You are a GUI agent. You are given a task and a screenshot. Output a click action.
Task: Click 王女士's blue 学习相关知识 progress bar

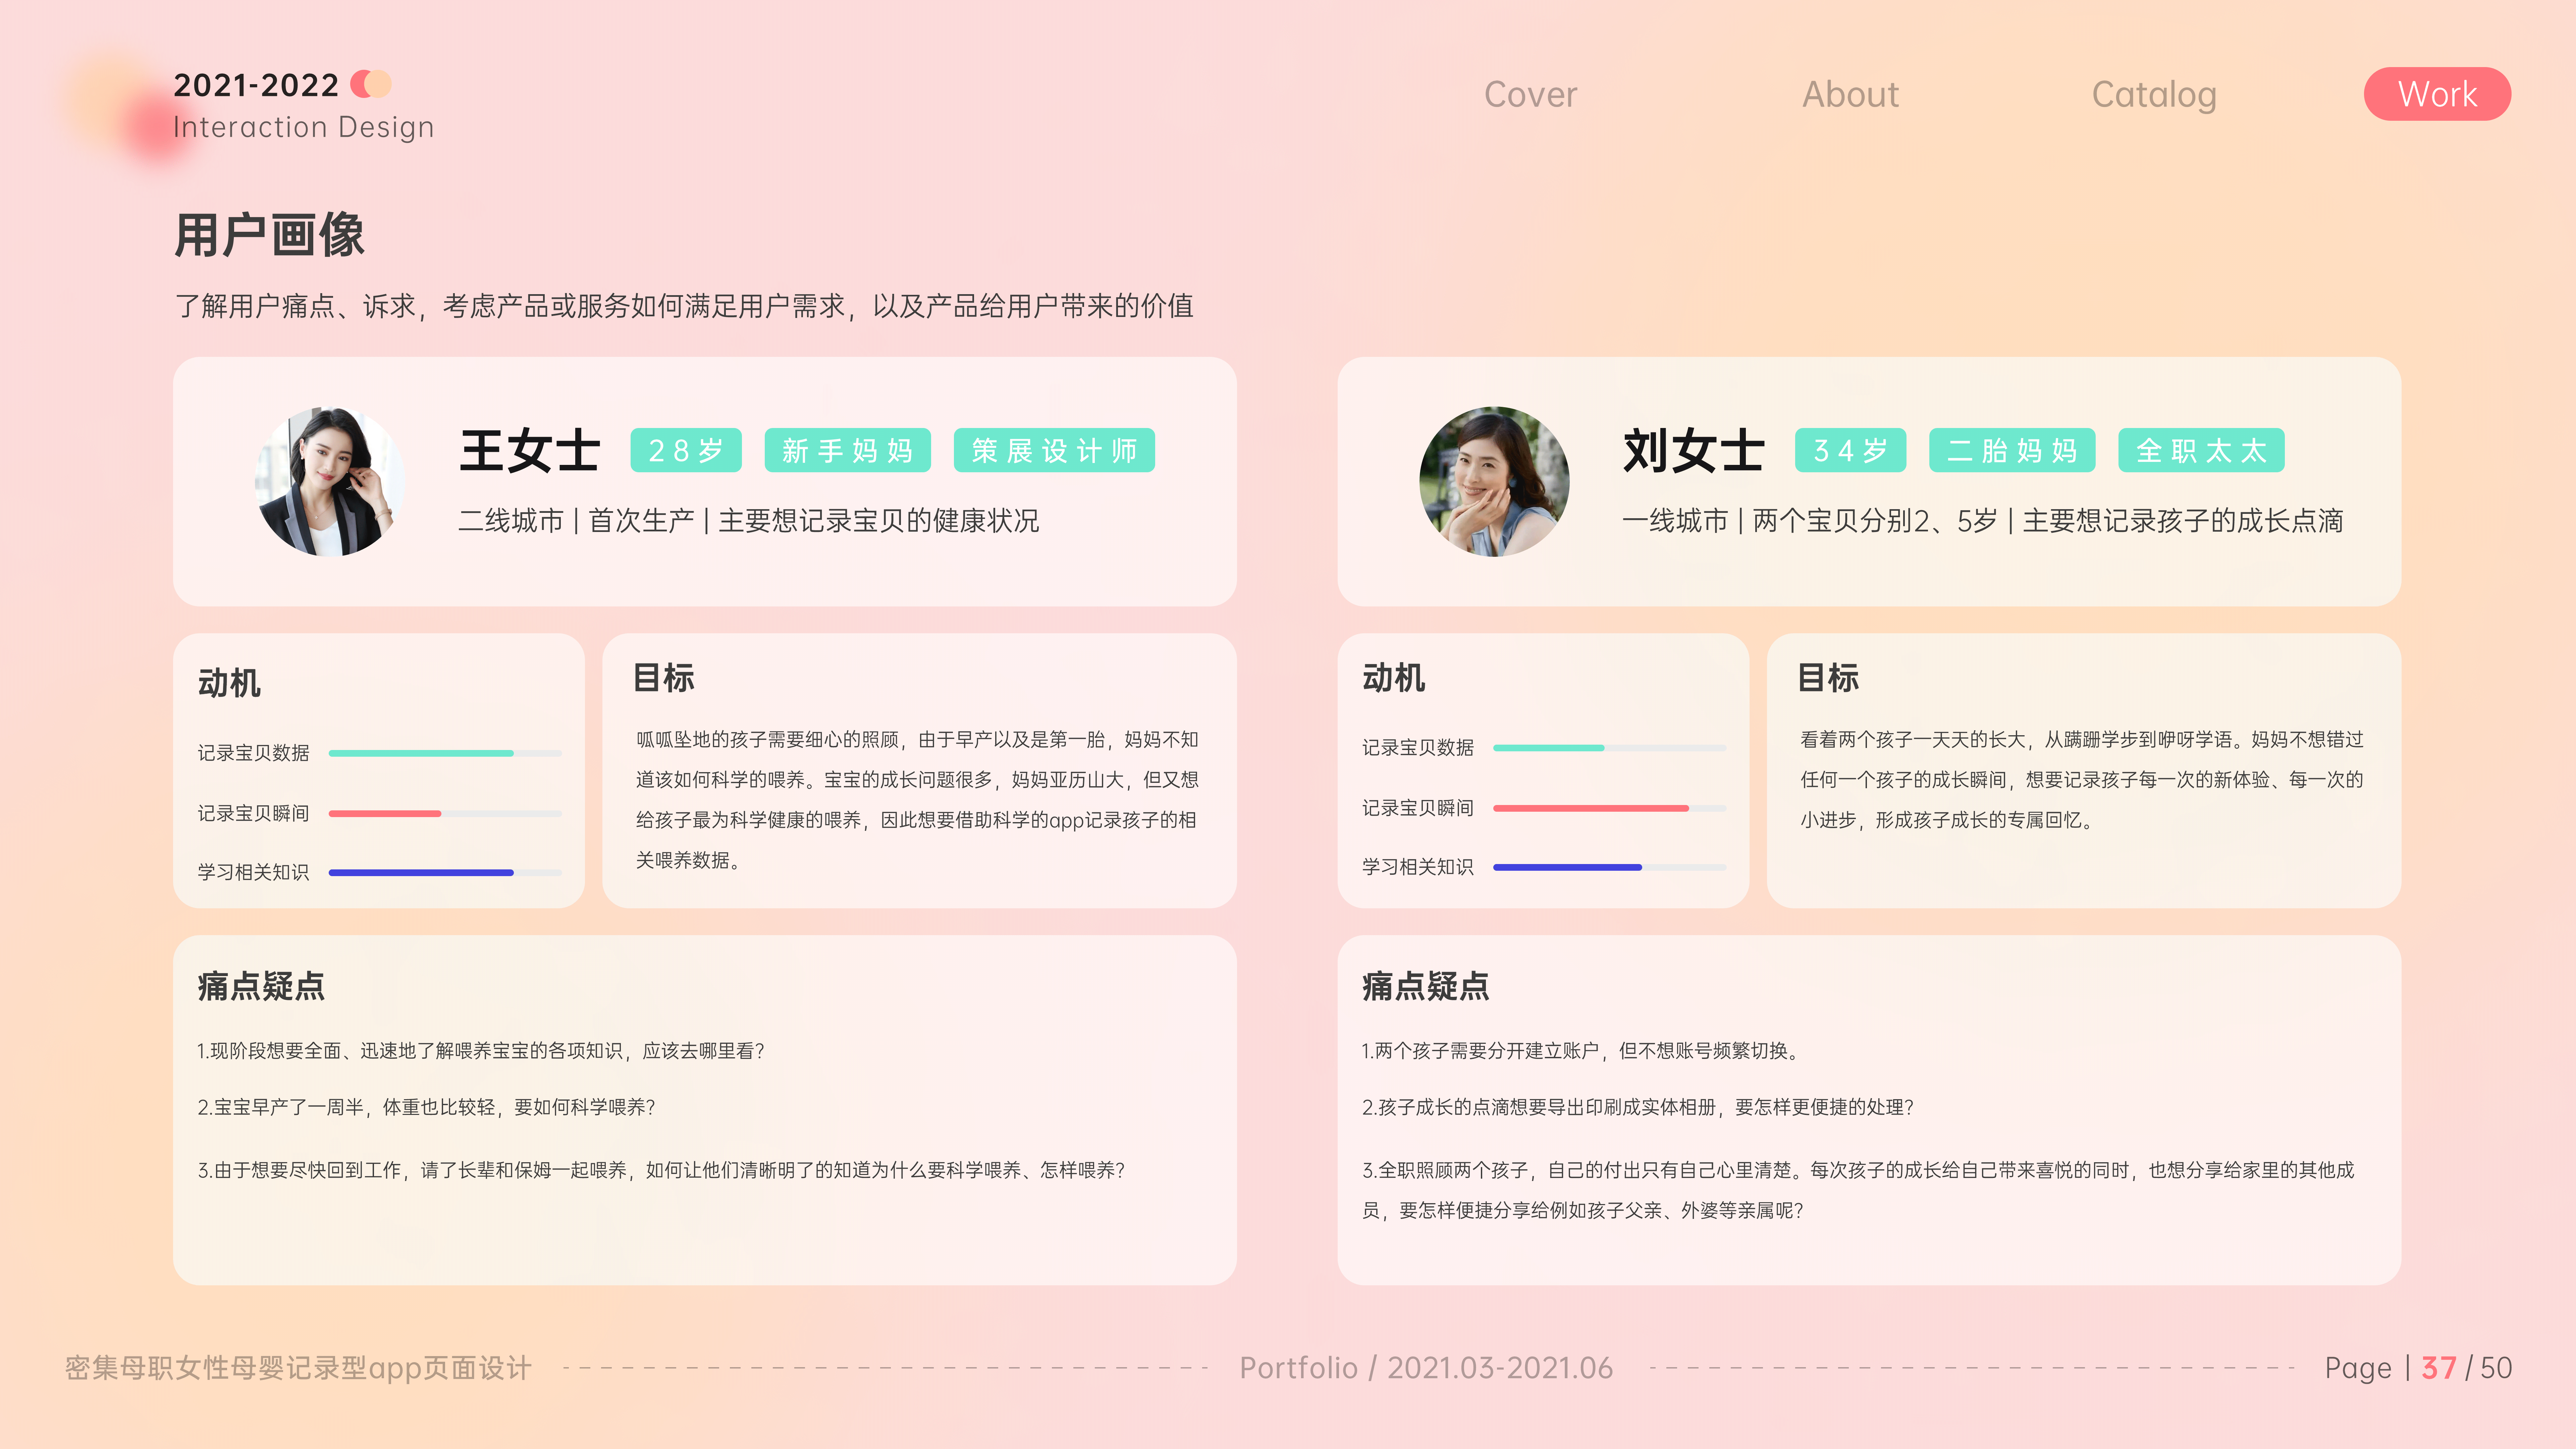point(445,873)
